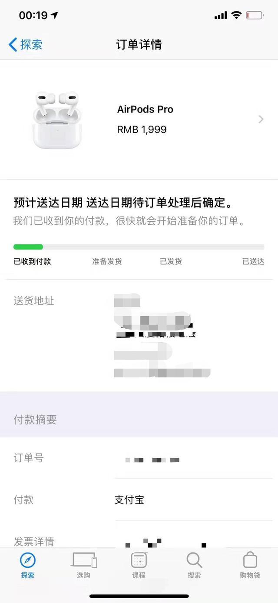Tap the Wi-Fi status icon

coord(236,16)
